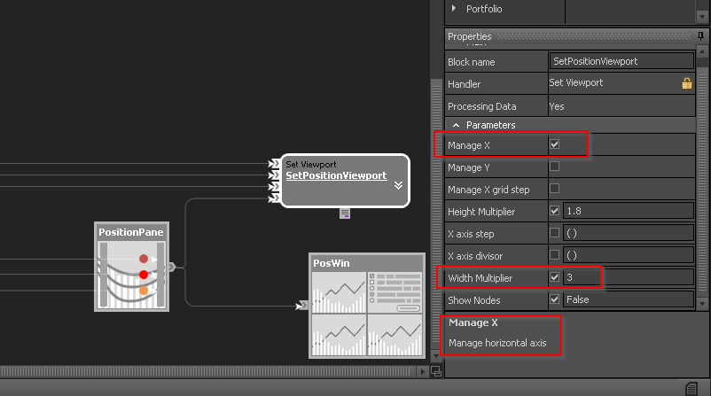Viewport: 711px width, 396px height.
Task: Click the Properties panel title
Action: click(469, 36)
